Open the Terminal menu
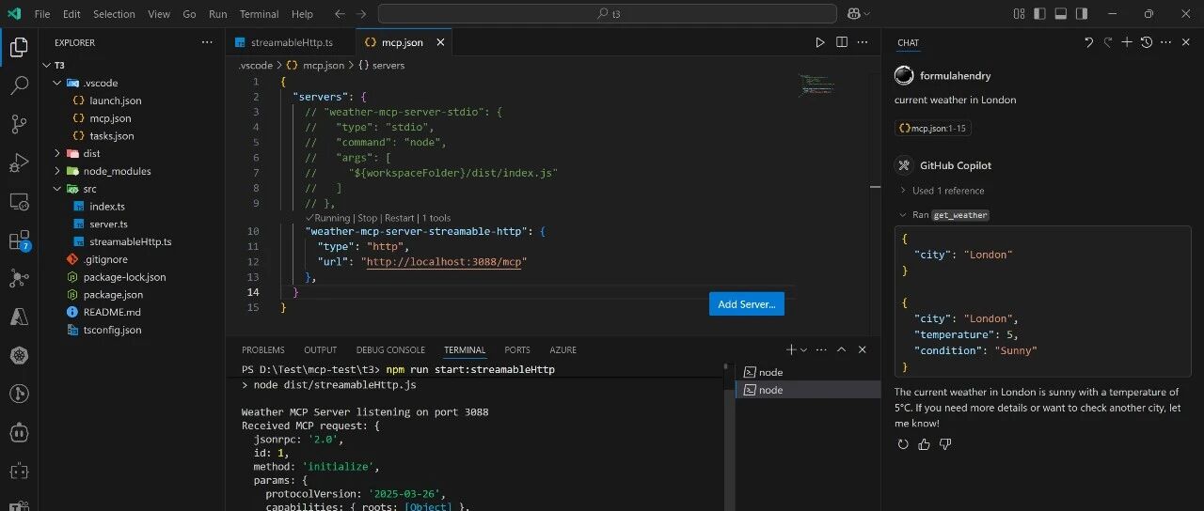 click(x=259, y=14)
